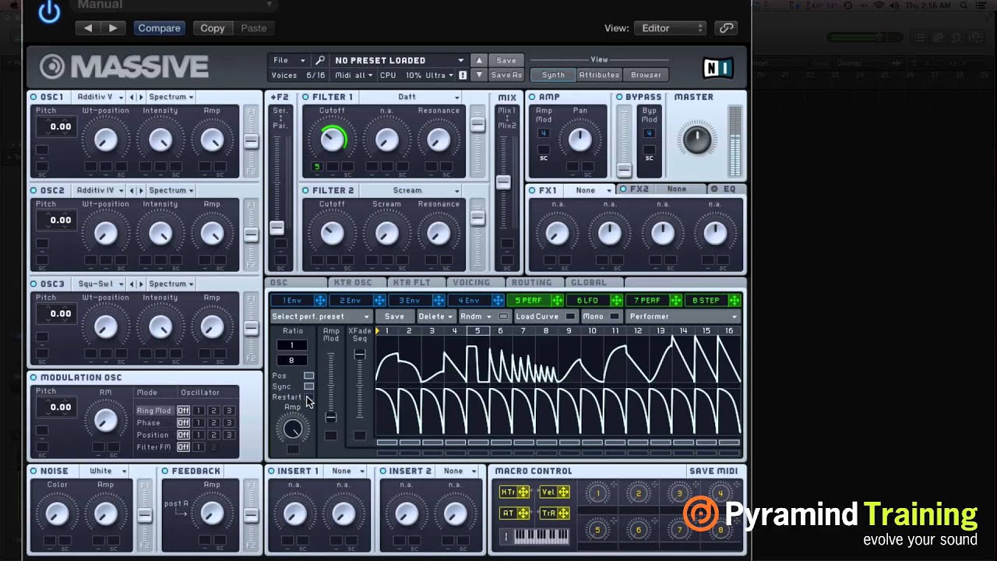Open OSC1 wavetable dropdown Additiv V

point(99,97)
